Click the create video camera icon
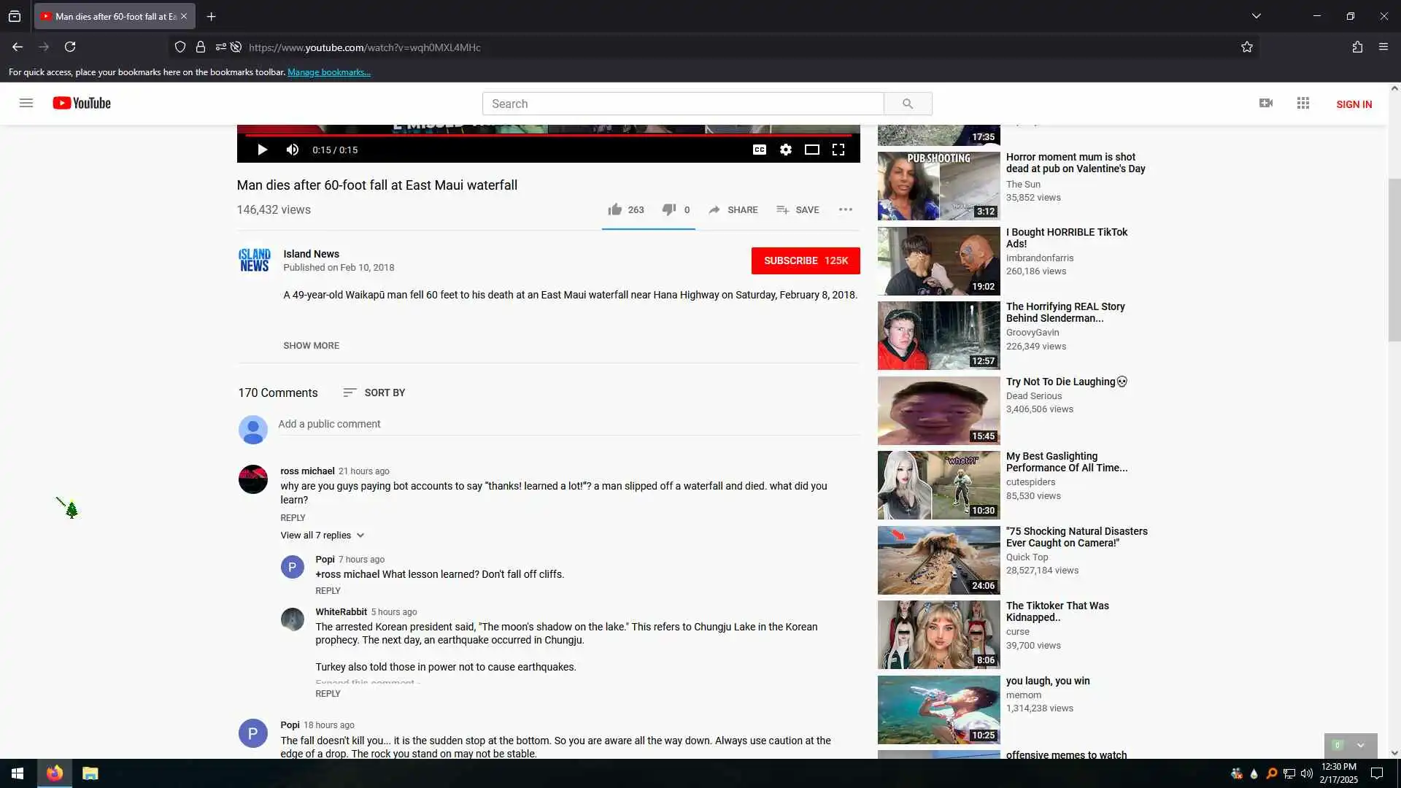The image size is (1401, 788). coord(1266,104)
